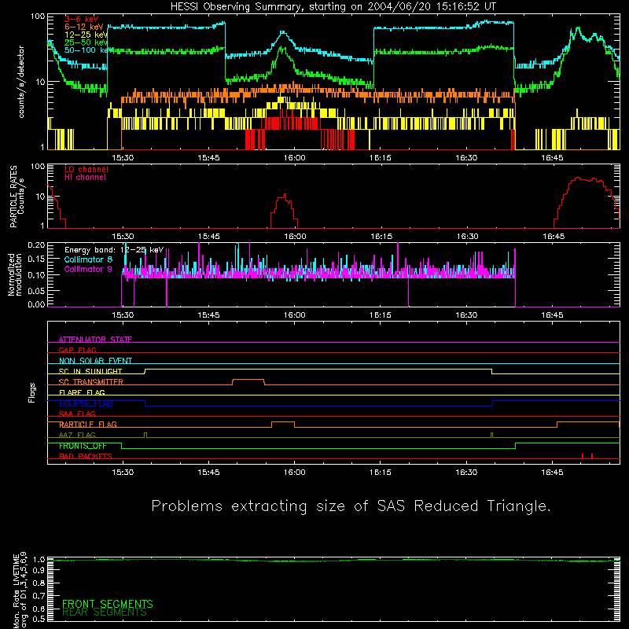Click the "GAP_FLAG" label

(x=77, y=350)
